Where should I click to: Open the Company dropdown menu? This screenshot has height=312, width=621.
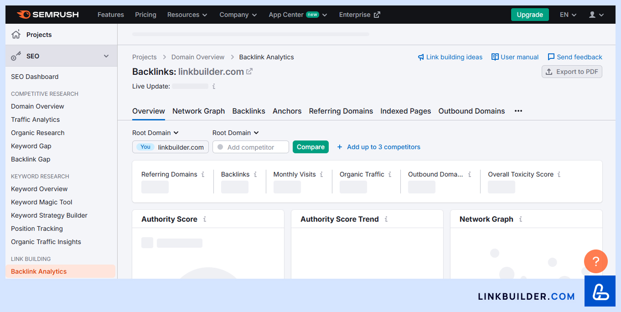point(238,15)
